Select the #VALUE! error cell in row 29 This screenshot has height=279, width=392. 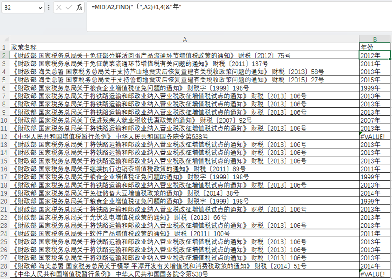tap(374, 274)
